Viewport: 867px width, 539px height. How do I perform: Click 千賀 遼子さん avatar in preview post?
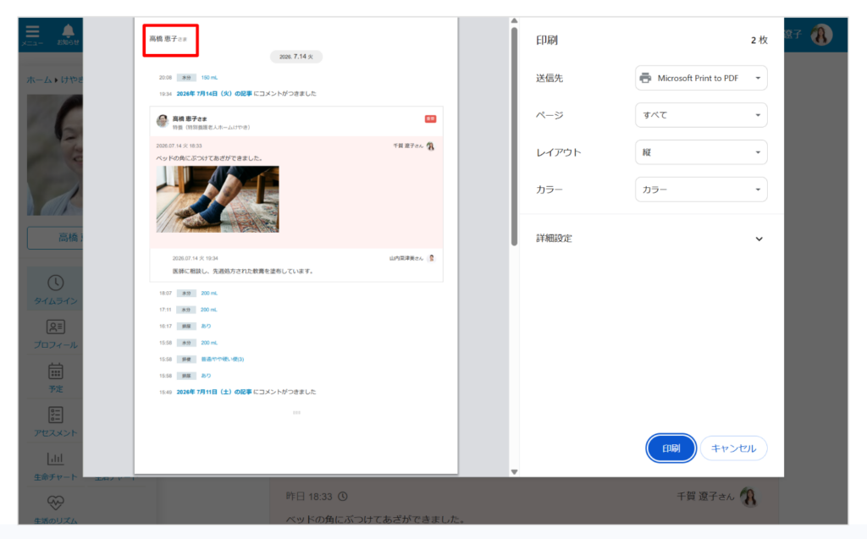click(x=430, y=146)
